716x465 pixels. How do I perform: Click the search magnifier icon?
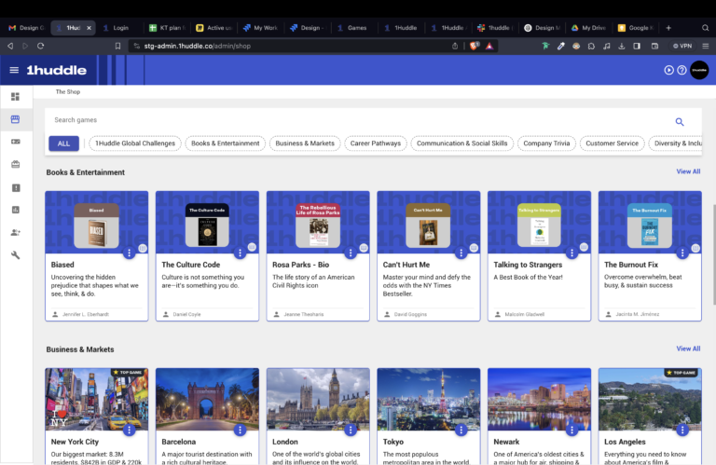680,121
